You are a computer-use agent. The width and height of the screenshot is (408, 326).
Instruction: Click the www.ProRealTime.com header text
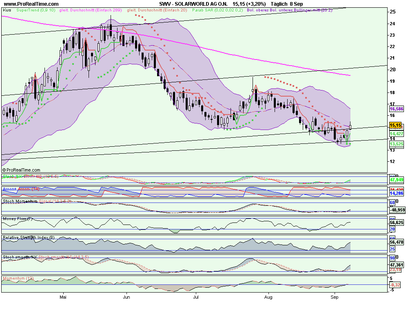pos(31,4)
